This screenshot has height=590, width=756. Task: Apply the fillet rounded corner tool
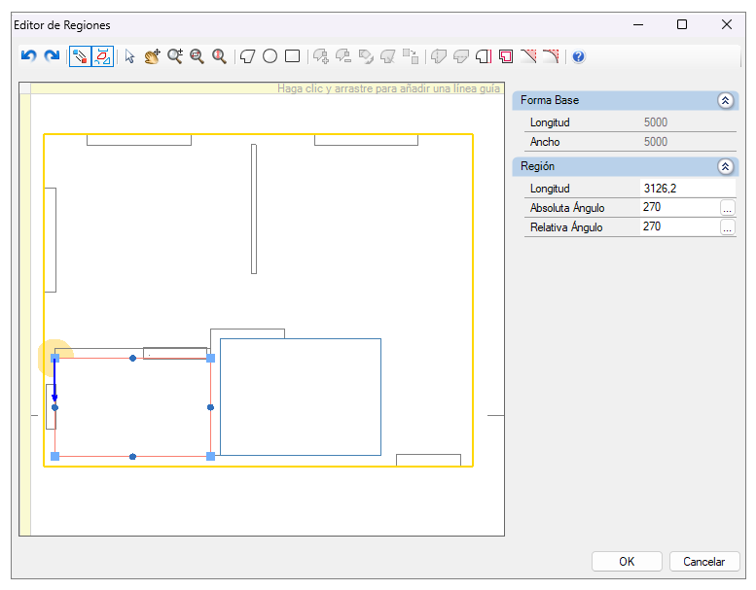coord(551,56)
